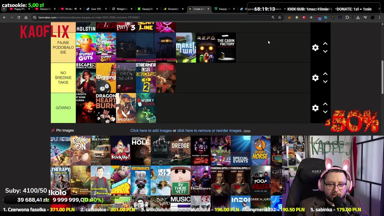Image resolution: width=384 pixels, height=216 pixels.
Task: Open the browser three-dot menu
Action: pyautogui.click(x=379, y=17)
